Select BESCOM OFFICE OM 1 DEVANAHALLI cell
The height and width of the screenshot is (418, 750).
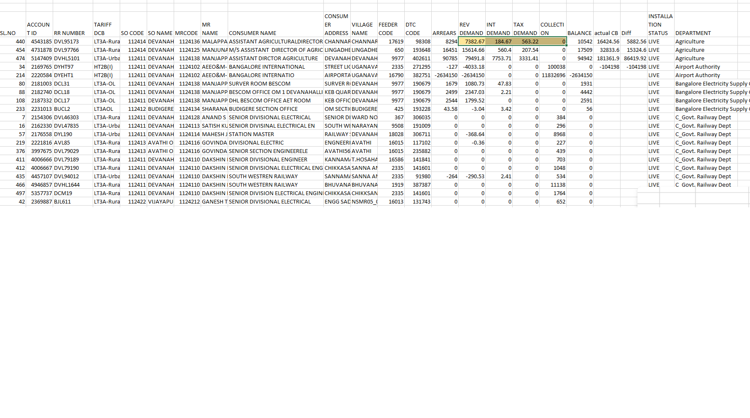[x=276, y=92]
